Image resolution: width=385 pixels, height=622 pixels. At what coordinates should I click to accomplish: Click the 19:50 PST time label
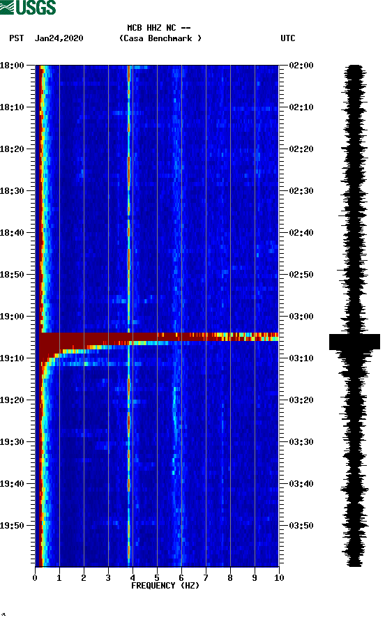12,526
